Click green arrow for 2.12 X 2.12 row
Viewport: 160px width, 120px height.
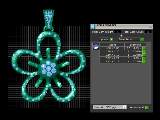[144, 62]
